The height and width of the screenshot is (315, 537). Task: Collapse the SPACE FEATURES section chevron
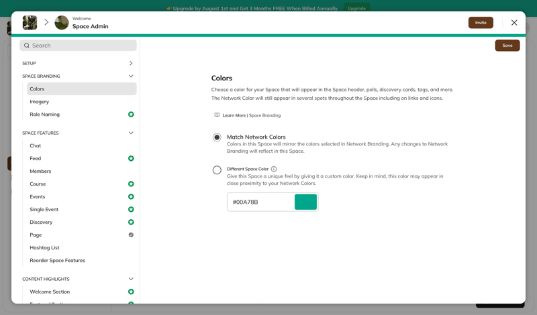click(x=131, y=133)
